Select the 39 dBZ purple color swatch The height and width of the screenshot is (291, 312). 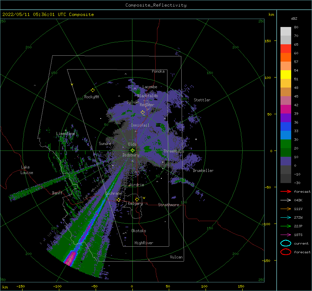[286, 118]
